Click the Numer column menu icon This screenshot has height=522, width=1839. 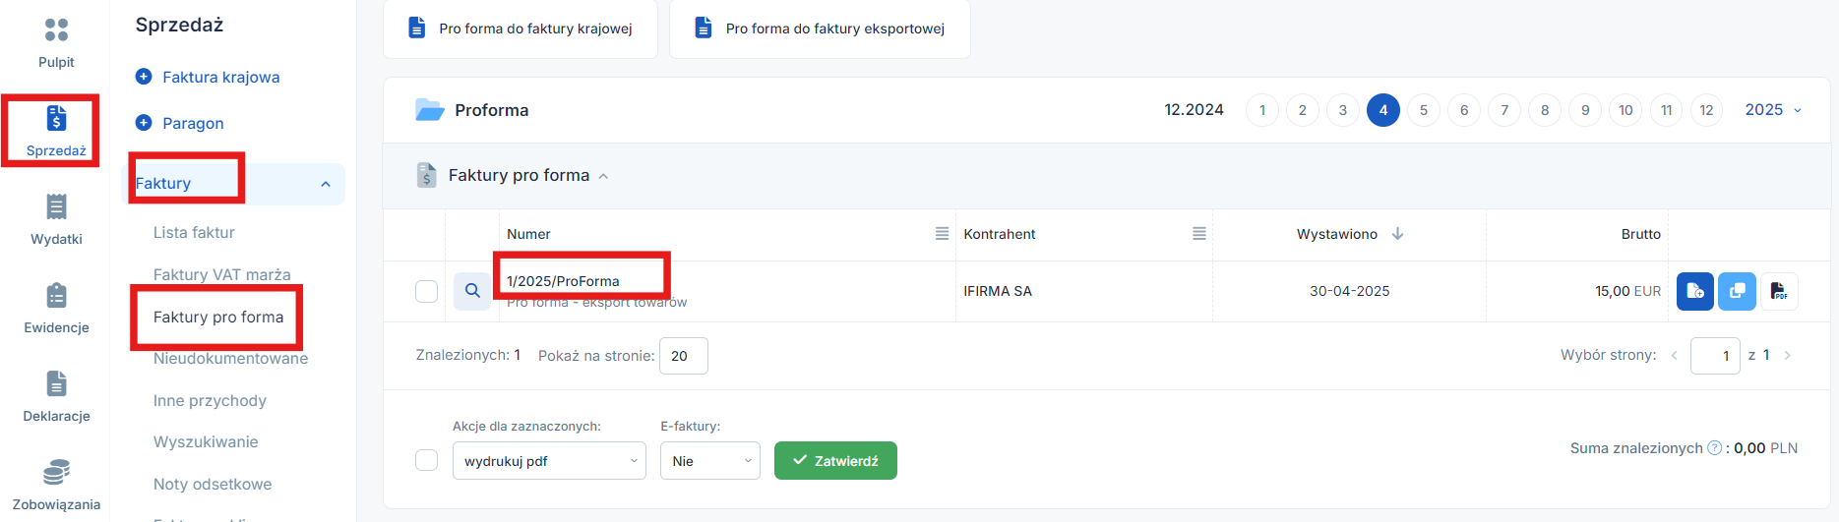click(x=942, y=234)
